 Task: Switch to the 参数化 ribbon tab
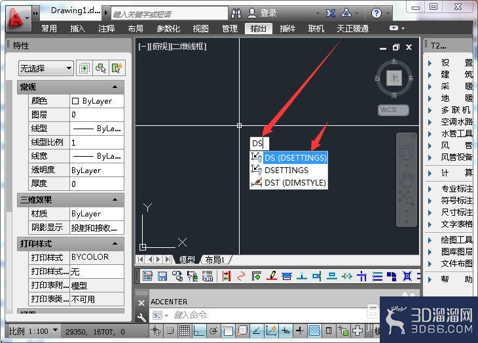click(x=168, y=29)
